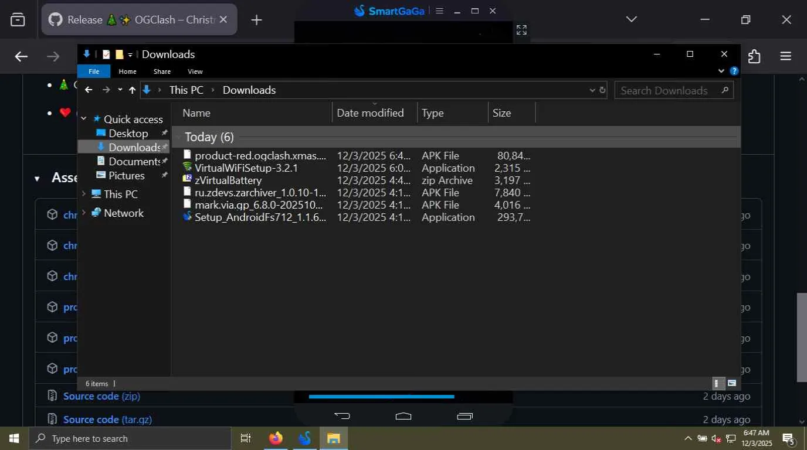Image resolution: width=807 pixels, height=450 pixels.
Task: Select Documents in the navigation pane
Action: 134,161
